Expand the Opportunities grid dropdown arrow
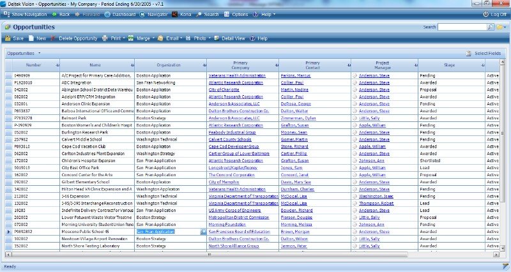Viewport: 511px width, 272px height. 39,53
